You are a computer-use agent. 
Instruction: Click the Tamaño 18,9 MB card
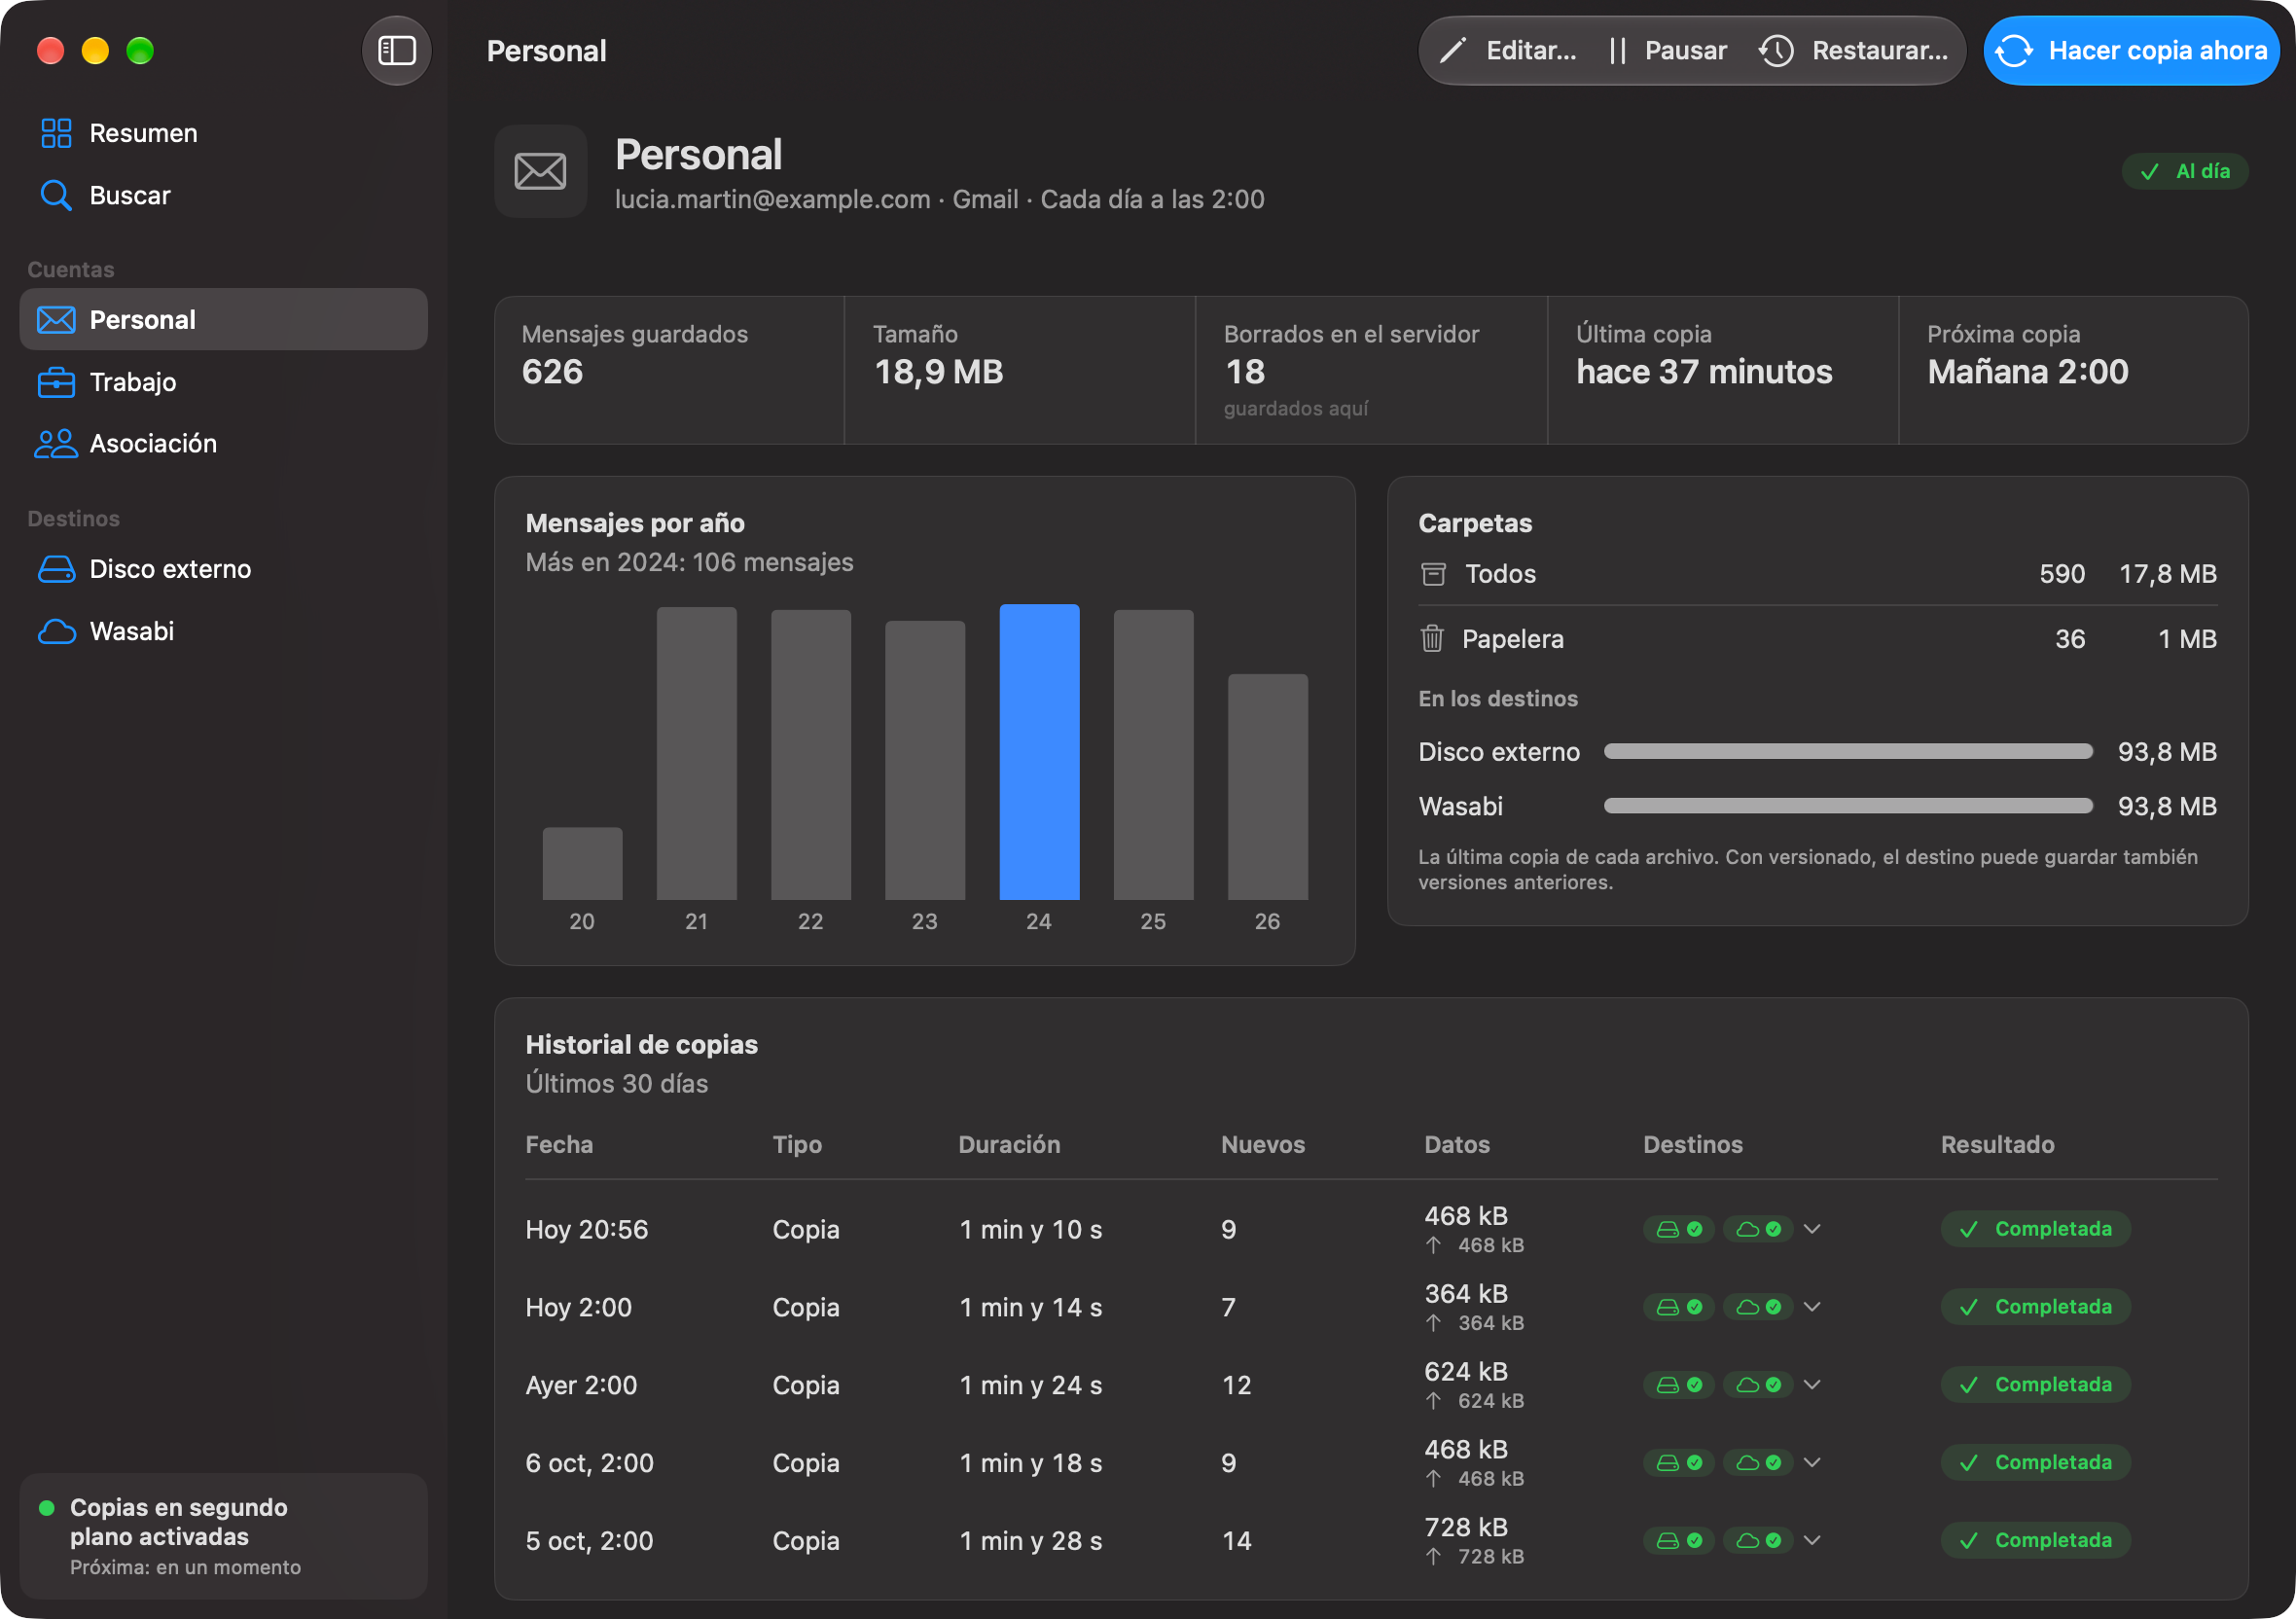click(1020, 370)
